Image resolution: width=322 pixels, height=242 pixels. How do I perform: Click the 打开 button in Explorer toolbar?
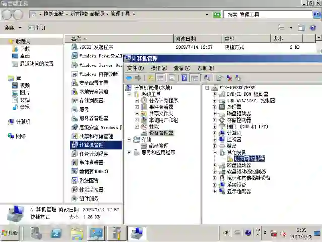(x=37, y=28)
